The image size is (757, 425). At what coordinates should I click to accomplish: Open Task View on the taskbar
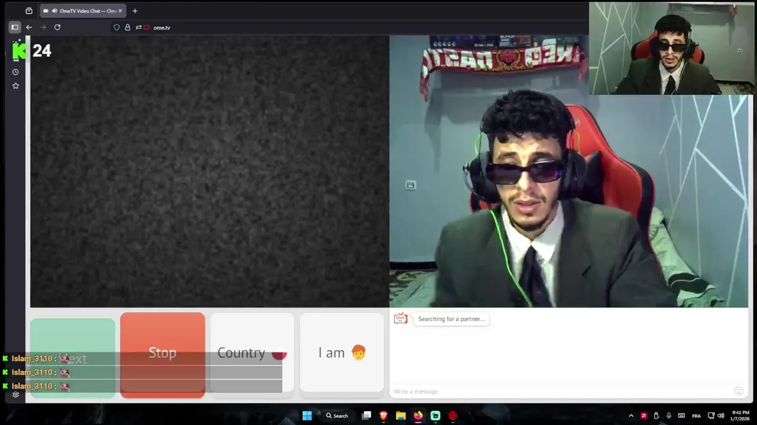click(367, 416)
